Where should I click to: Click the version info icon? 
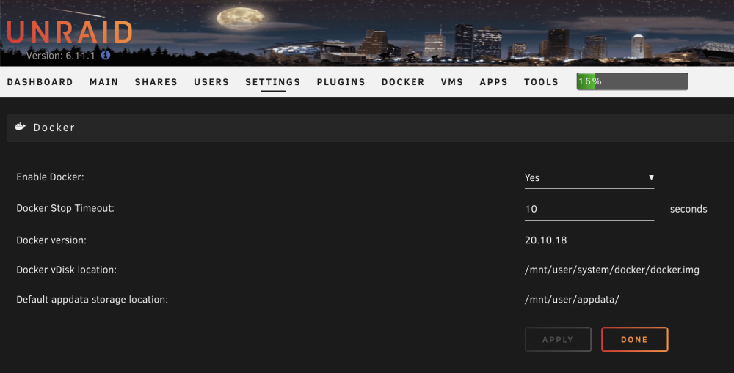pos(106,55)
